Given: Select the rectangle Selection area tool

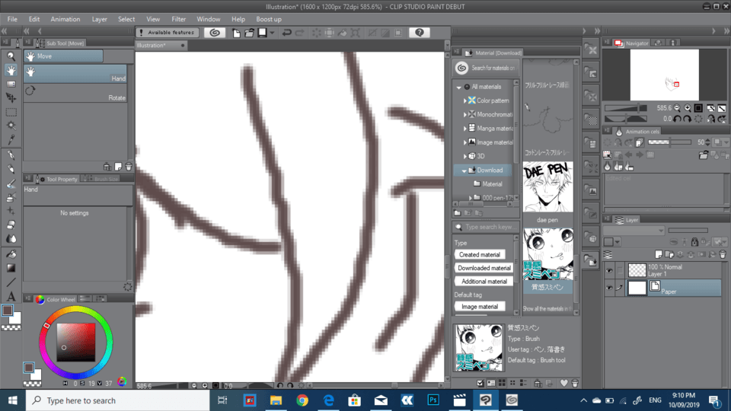Looking at the screenshot, I should pos(11,113).
